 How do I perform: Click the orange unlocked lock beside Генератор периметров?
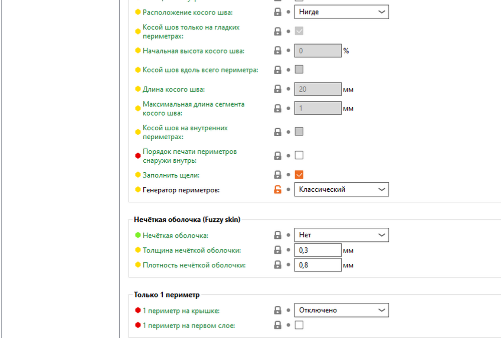[x=278, y=189]
